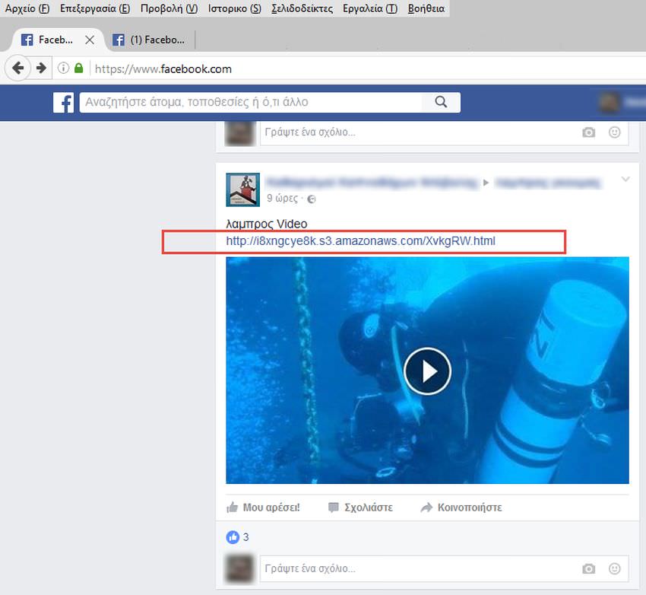The width and height of the screenshot is (646, 595).
Task: Open the Σελιδοδείκτες menu
Action: click(x=302, y=8)
